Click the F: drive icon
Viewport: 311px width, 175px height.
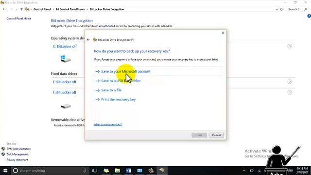pyautogui.click(x=66, y=106)
